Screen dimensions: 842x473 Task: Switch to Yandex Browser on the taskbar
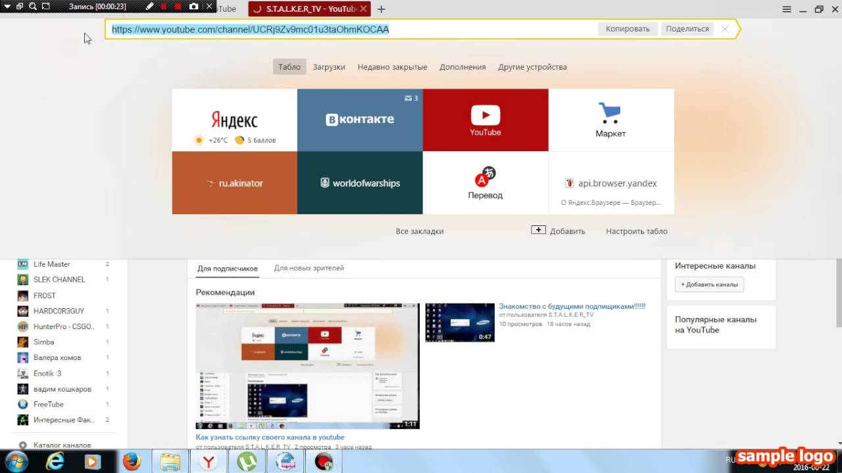point(208,462)
